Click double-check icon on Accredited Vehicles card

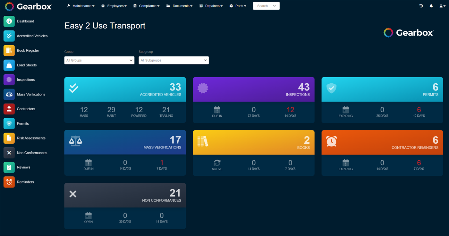pos(74,88)
